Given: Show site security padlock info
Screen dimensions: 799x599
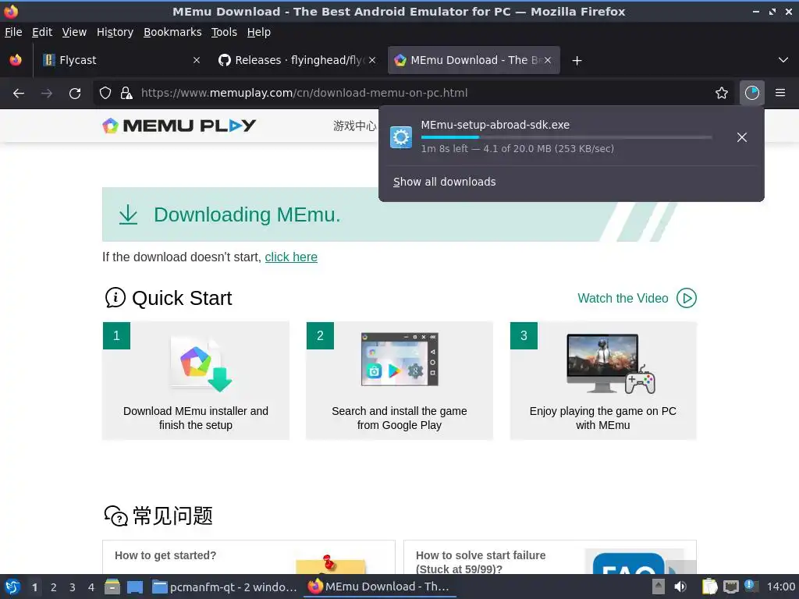Looking at the screenshot, I should (x=126, y=93).
